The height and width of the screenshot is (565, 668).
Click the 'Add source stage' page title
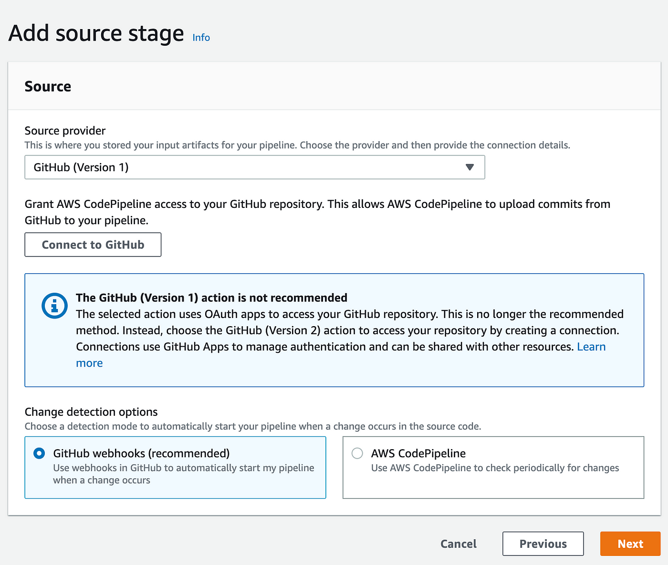point(96,33)
